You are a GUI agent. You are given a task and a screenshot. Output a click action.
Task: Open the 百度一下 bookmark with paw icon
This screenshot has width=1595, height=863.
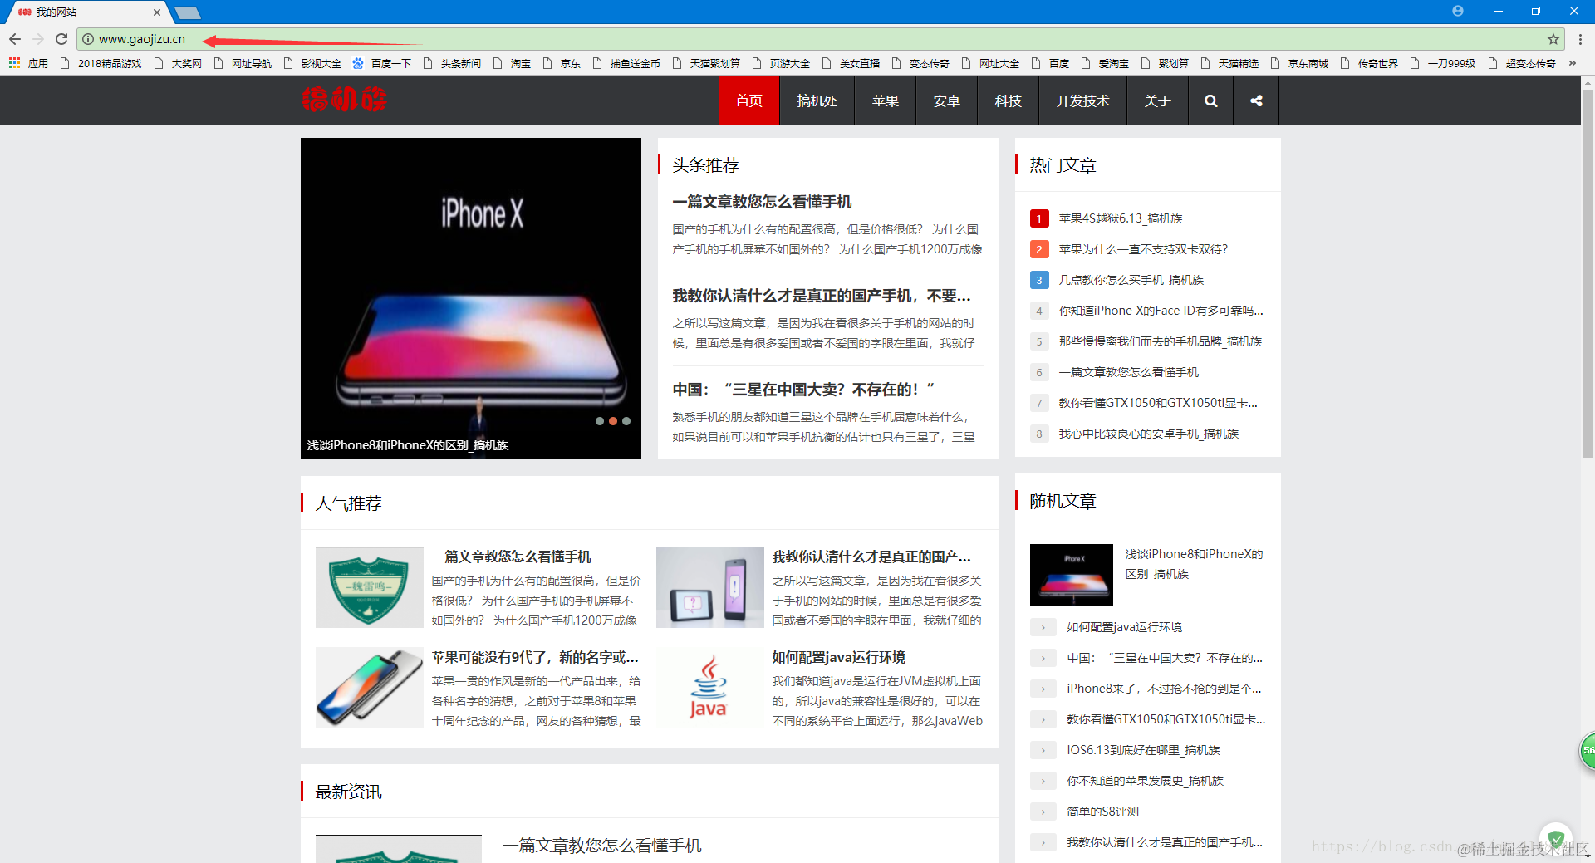coord(382,63)
